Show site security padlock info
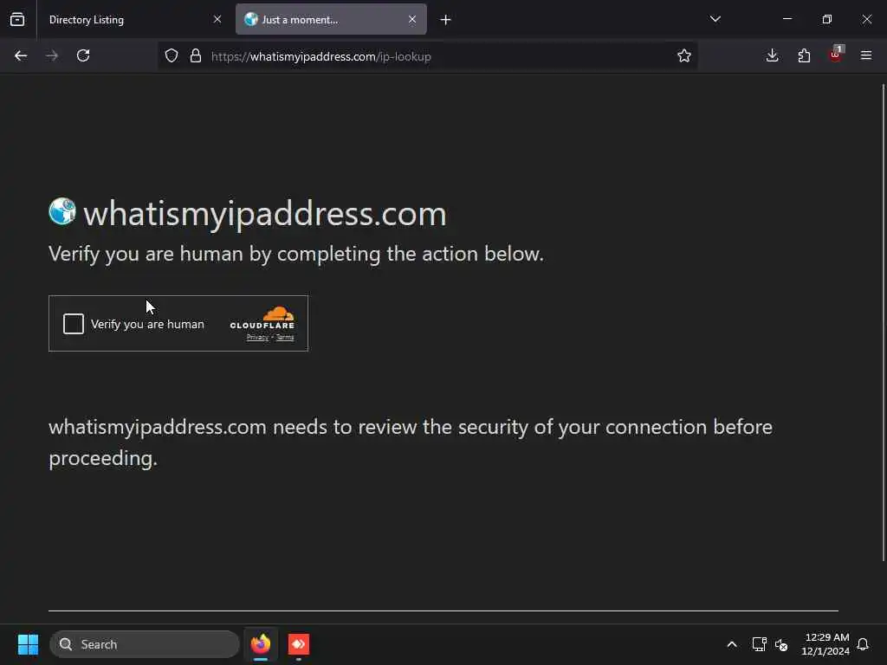This screenshot has width=887, height=665. pyautogui.click(x=196, y=56)
